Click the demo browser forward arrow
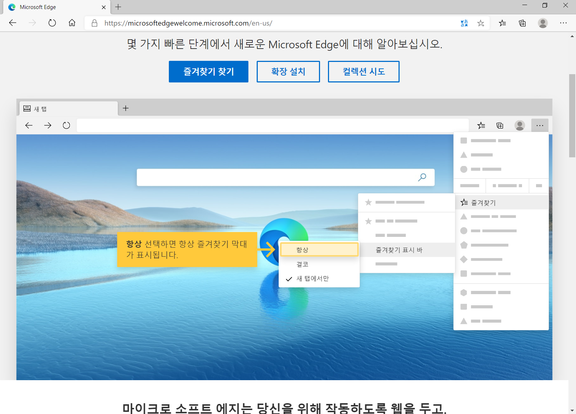The height and width of the screenshot is (414, 576). (x=48, y=125)
